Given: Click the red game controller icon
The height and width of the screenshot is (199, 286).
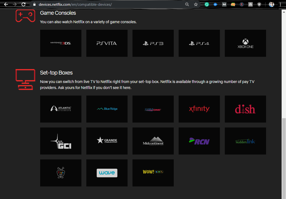Looking at the screenshot, I should 25,16.
